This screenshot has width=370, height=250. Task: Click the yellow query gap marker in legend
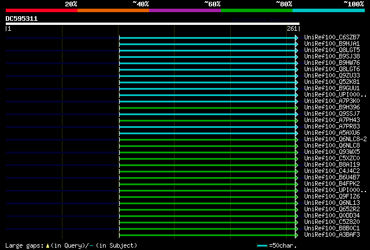(47, 246)
